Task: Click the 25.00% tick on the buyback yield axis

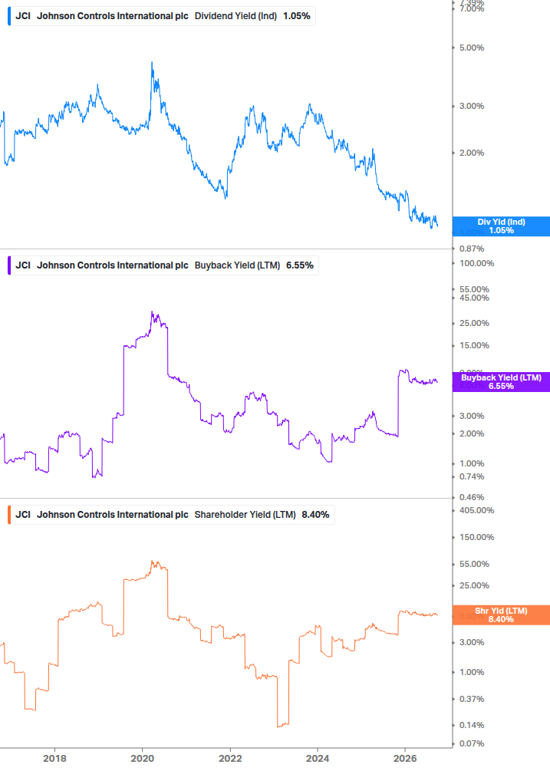Action: coord(474,324)
